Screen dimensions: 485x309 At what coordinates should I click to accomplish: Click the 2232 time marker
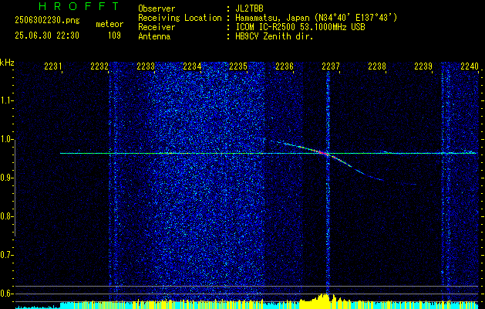(x=99, y=66)
